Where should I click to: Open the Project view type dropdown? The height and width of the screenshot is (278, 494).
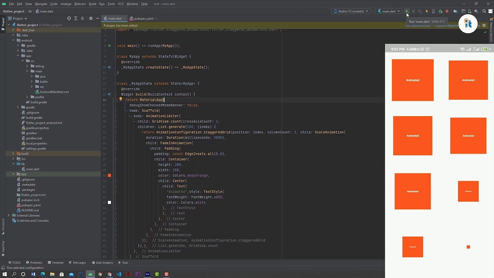point(17,18)
